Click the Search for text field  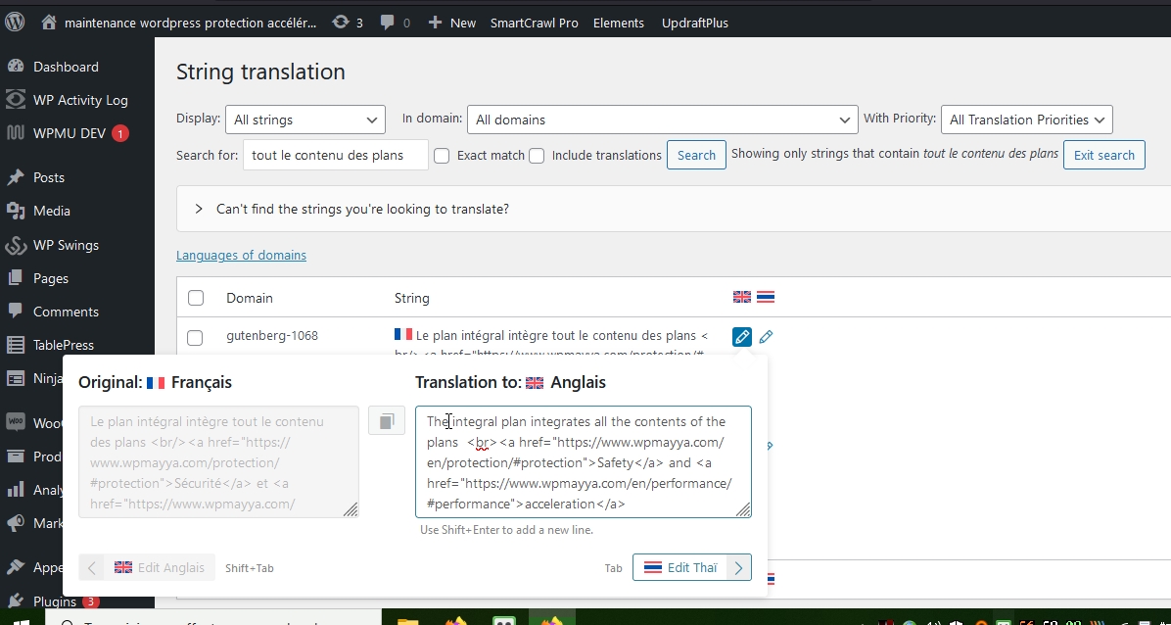click(335, 155)
